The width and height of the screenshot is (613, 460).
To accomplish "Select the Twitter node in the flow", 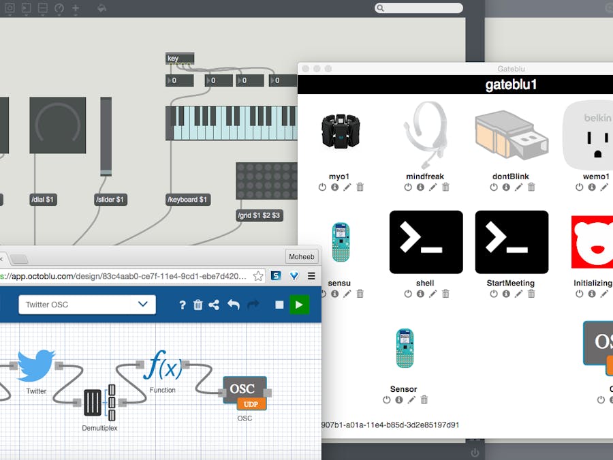I will (36, 366).
